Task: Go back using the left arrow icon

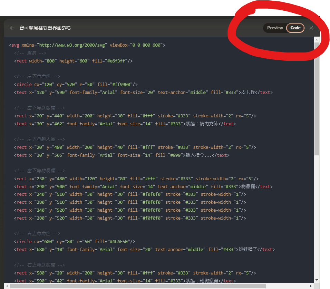Action: coord(12,28)
